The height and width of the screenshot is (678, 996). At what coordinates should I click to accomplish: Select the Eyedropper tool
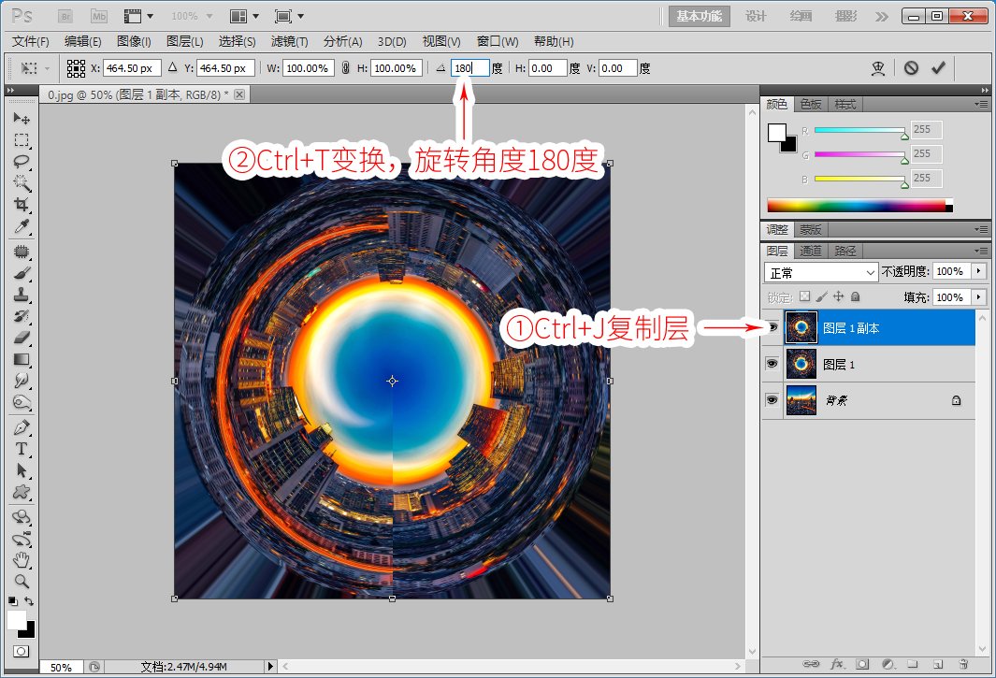click(x=22, y=226)
